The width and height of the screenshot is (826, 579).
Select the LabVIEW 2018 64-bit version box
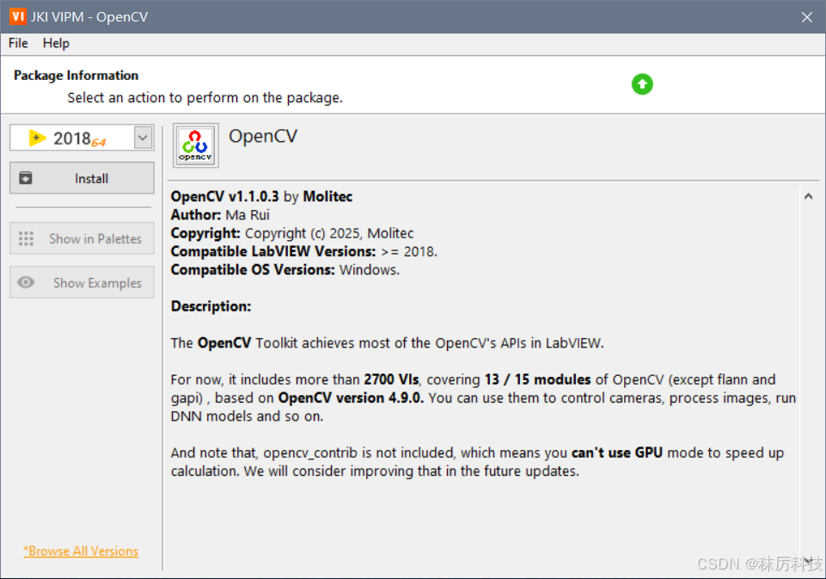82,139
